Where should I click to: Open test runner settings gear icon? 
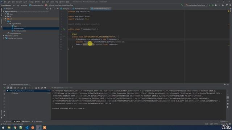(x=45, y=88)
